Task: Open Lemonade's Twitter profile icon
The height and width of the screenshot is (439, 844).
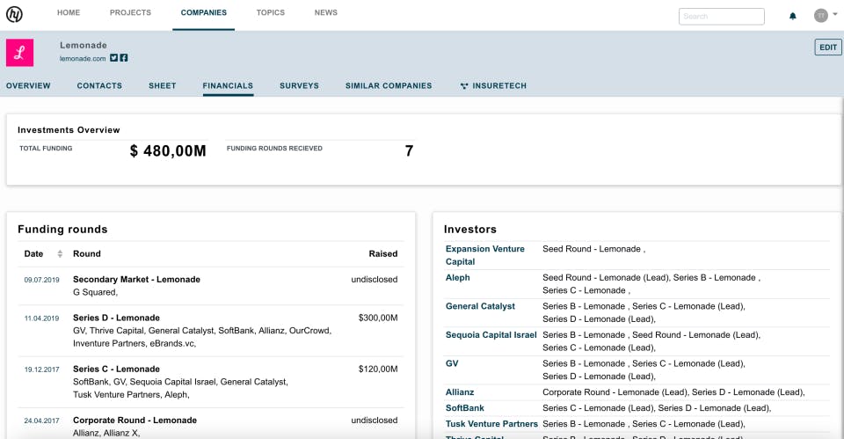Action: point(113,58)
